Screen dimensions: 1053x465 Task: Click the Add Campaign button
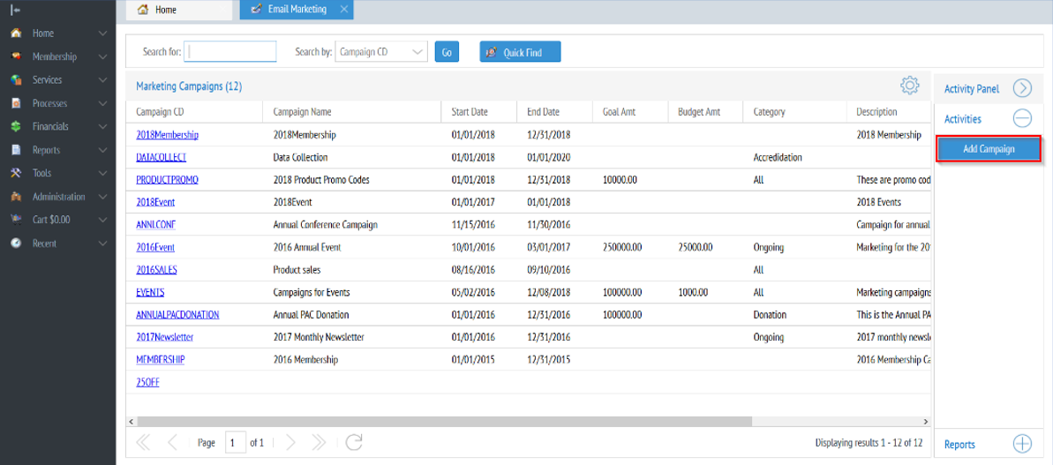(x=988, y=149)
